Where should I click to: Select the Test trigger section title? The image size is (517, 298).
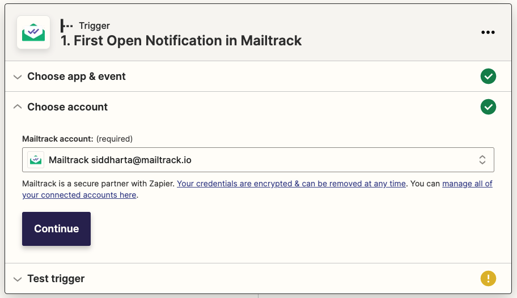coord(56,279)
